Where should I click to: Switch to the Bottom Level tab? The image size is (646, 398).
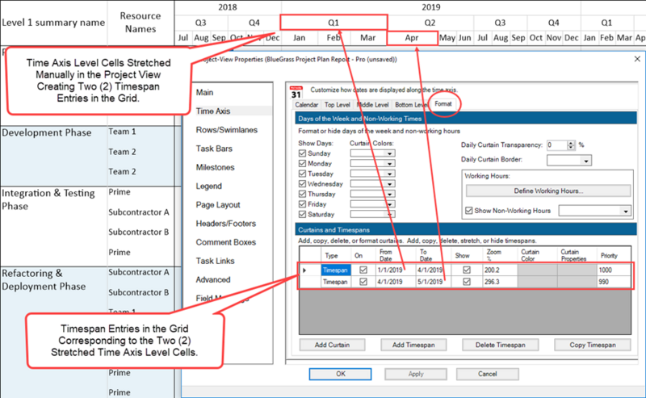click(x=411, y=105)
